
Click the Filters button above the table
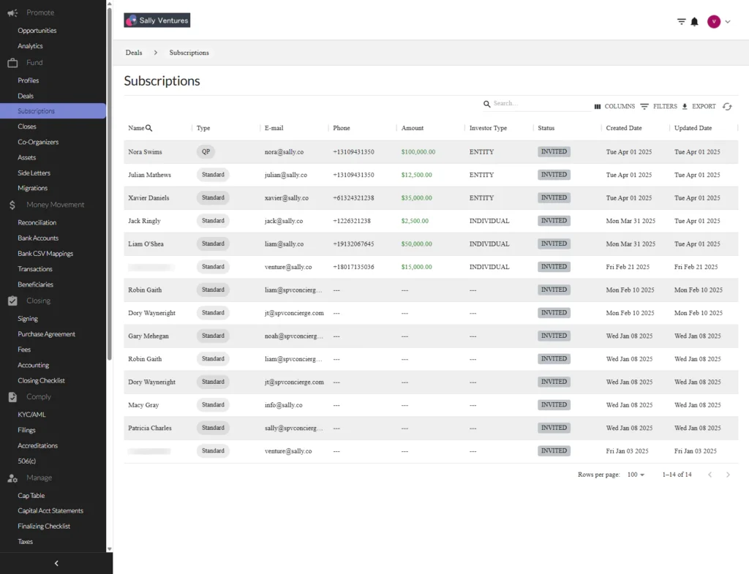tap(658, 107)
